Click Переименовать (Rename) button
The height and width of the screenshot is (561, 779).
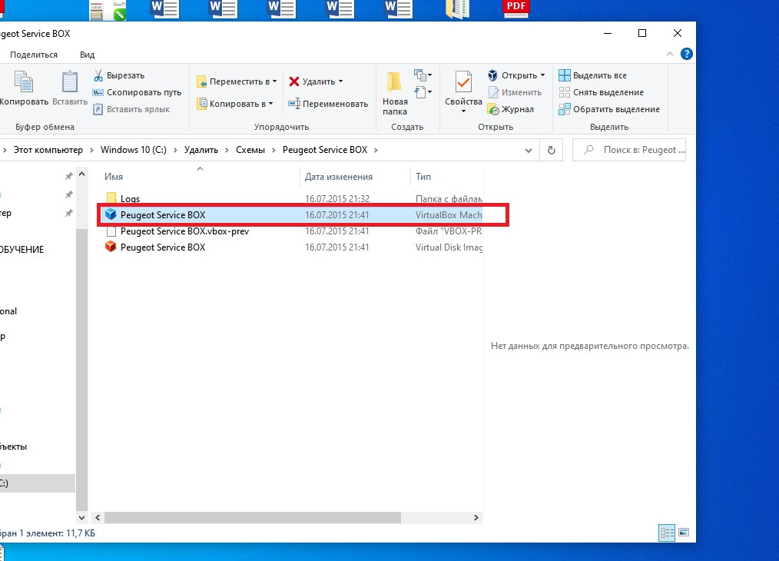(328, 104)
